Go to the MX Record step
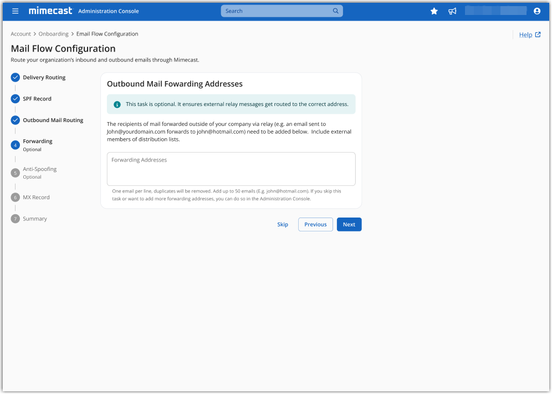This screenshot has height=394, width=552. pos(36,198)
